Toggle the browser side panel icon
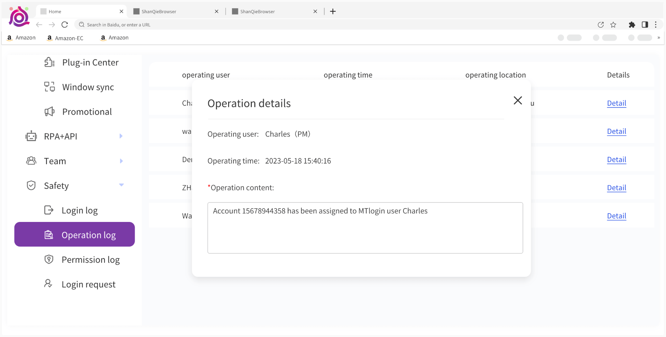The height and width of the screenshot is (337, 666). pos(645,25)
